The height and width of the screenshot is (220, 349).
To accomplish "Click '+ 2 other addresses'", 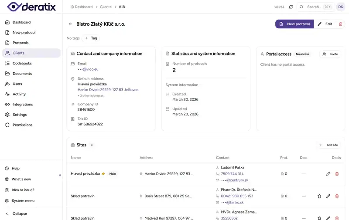I will pyautogui.click(x=91, y=95).
